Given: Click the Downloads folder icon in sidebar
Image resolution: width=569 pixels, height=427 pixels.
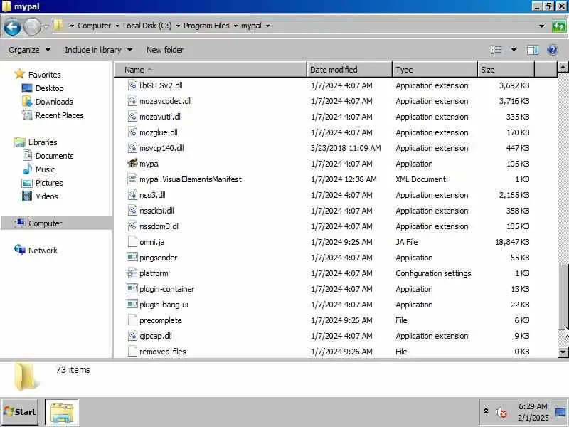Looking at the screenshot, I should point(27,102).
